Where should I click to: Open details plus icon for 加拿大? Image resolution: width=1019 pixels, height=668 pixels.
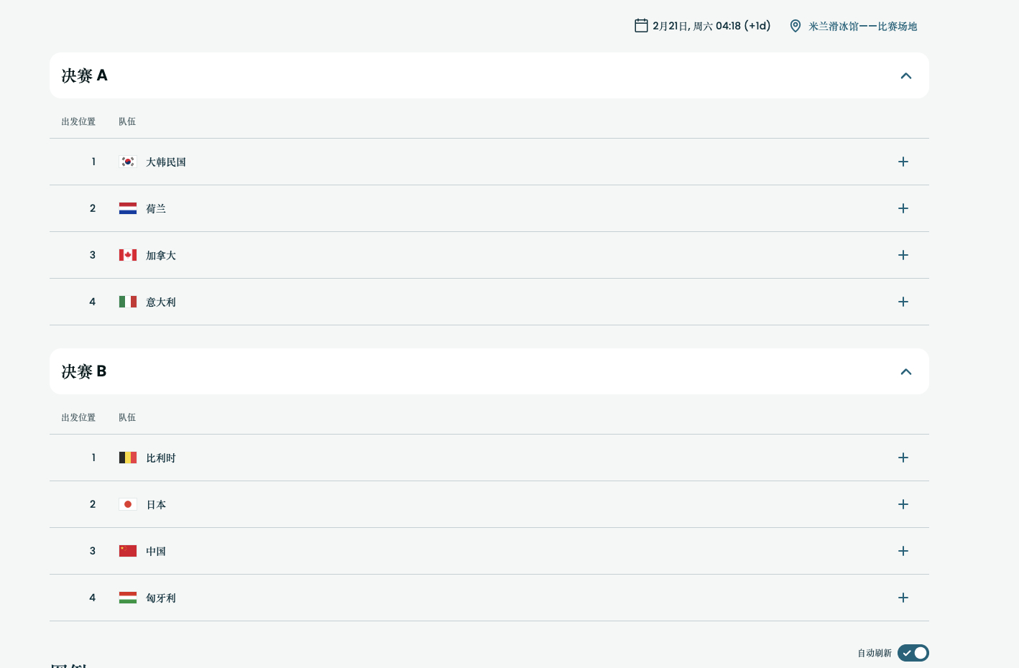point(903,255)
